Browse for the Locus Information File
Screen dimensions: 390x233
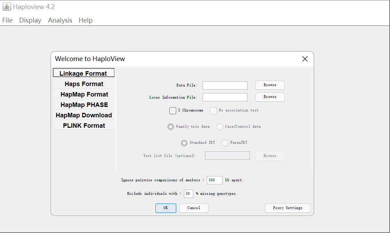270,97
